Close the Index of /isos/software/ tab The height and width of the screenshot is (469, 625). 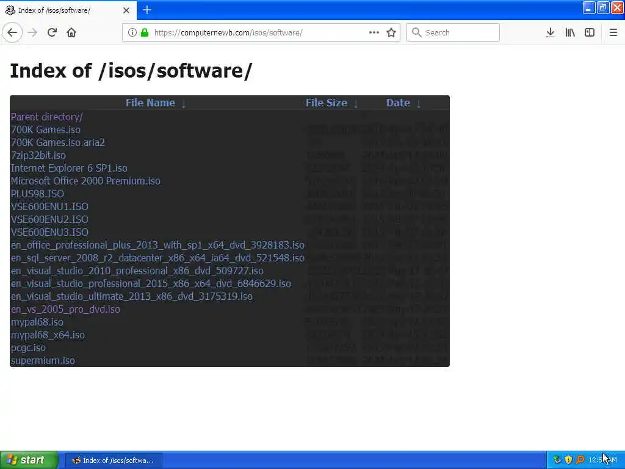tap(126, 10)
